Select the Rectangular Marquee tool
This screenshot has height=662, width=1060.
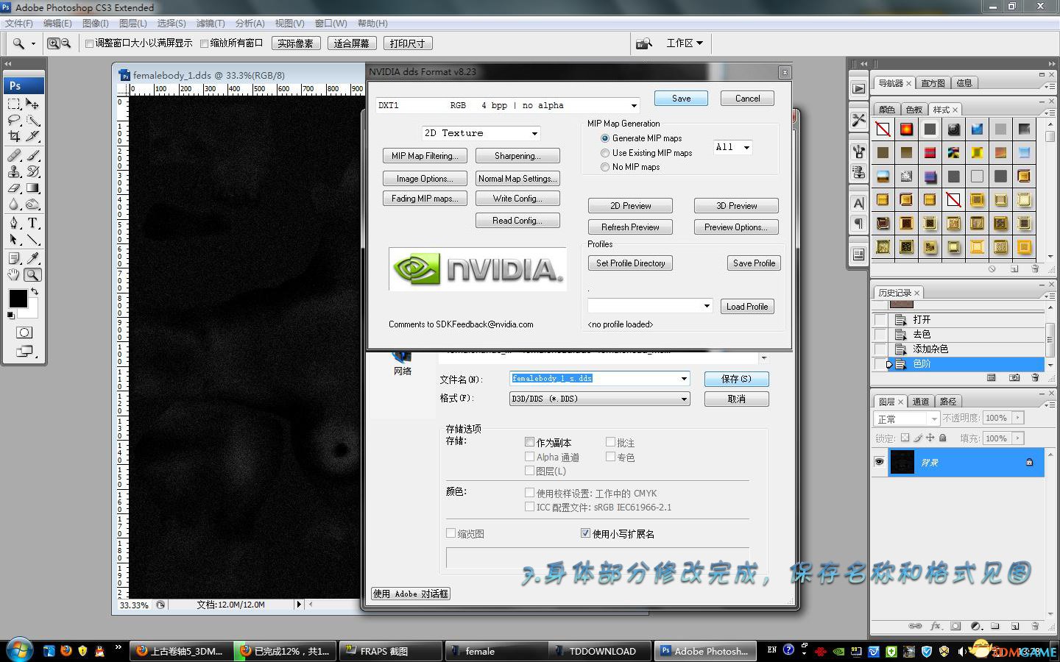[14, 104]
